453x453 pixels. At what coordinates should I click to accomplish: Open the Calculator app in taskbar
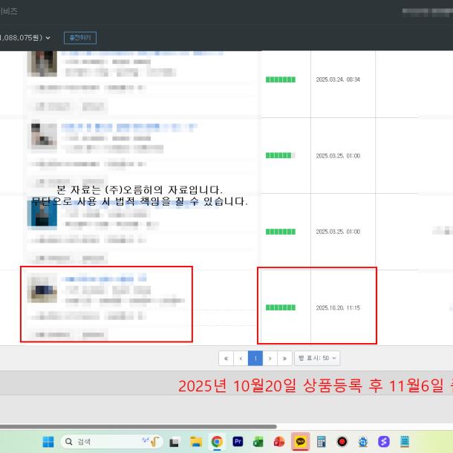coord(322,441)
